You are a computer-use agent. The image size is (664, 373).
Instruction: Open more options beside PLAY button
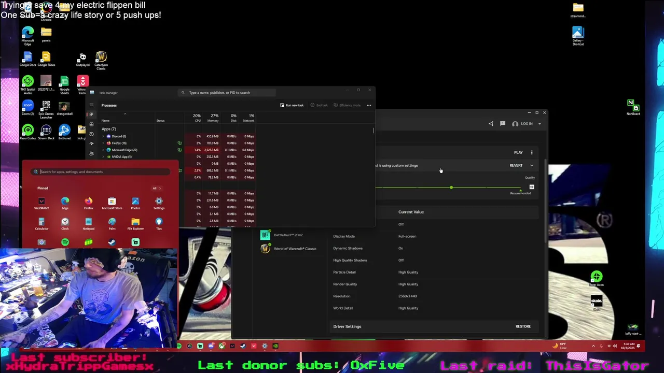[532, 152]
